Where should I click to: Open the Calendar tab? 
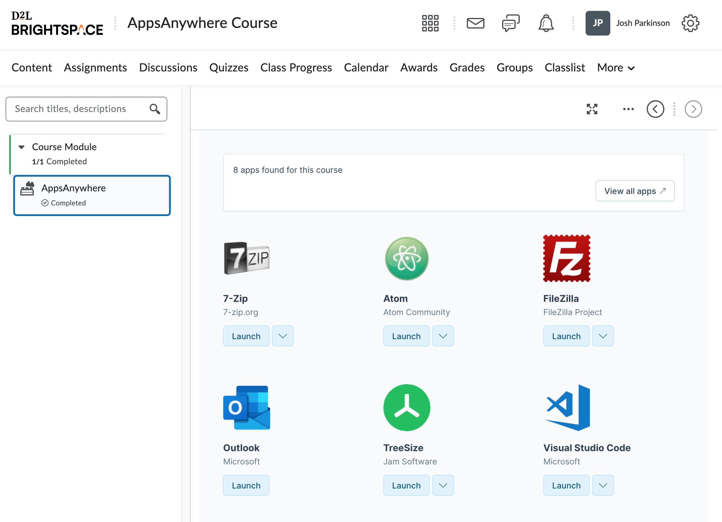(366, 68)
